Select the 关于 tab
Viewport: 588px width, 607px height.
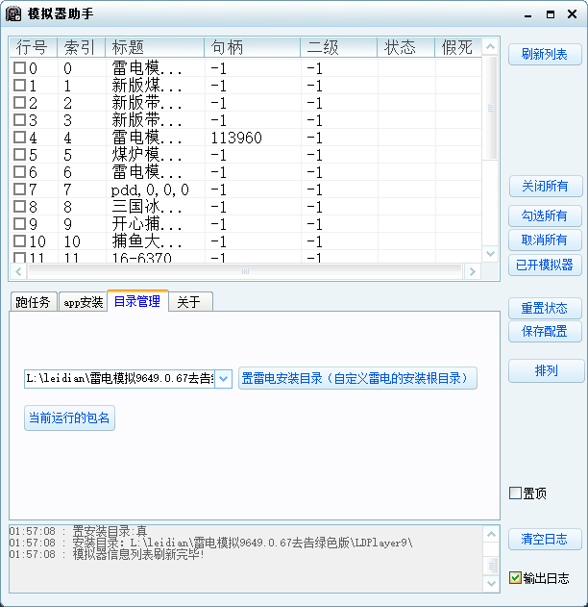[x=189, y=302]
